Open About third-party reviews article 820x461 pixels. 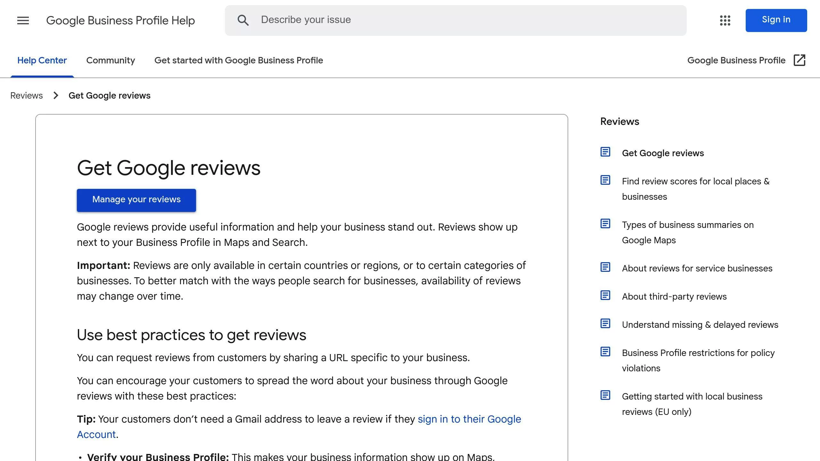coord(674,296)
